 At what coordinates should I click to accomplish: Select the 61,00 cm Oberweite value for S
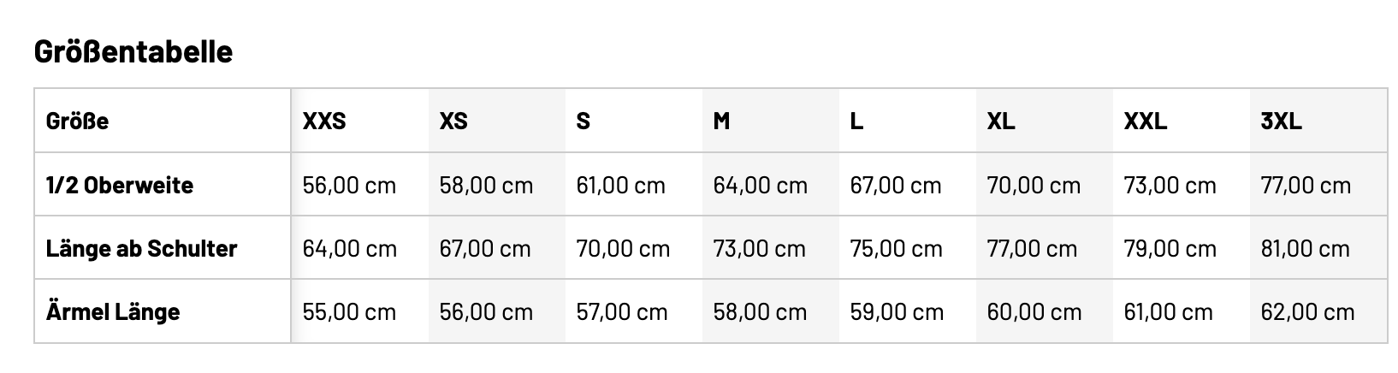(x=620, y=185)
